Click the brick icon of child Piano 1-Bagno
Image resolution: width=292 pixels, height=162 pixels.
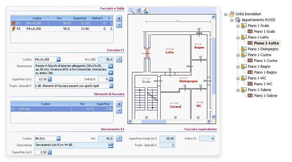250,72
